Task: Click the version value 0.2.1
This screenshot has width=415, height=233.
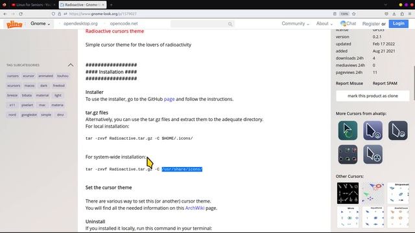Action: pyautogui.click(x=377, y=37)
